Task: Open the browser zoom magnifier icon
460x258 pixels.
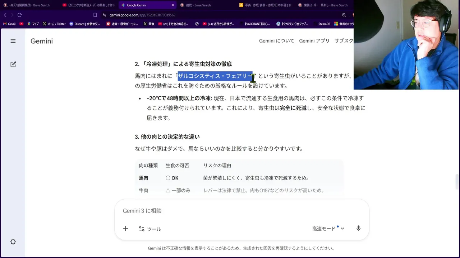Action: pos(344,15)
